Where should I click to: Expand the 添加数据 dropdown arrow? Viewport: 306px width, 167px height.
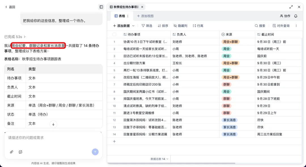[133, 26]
